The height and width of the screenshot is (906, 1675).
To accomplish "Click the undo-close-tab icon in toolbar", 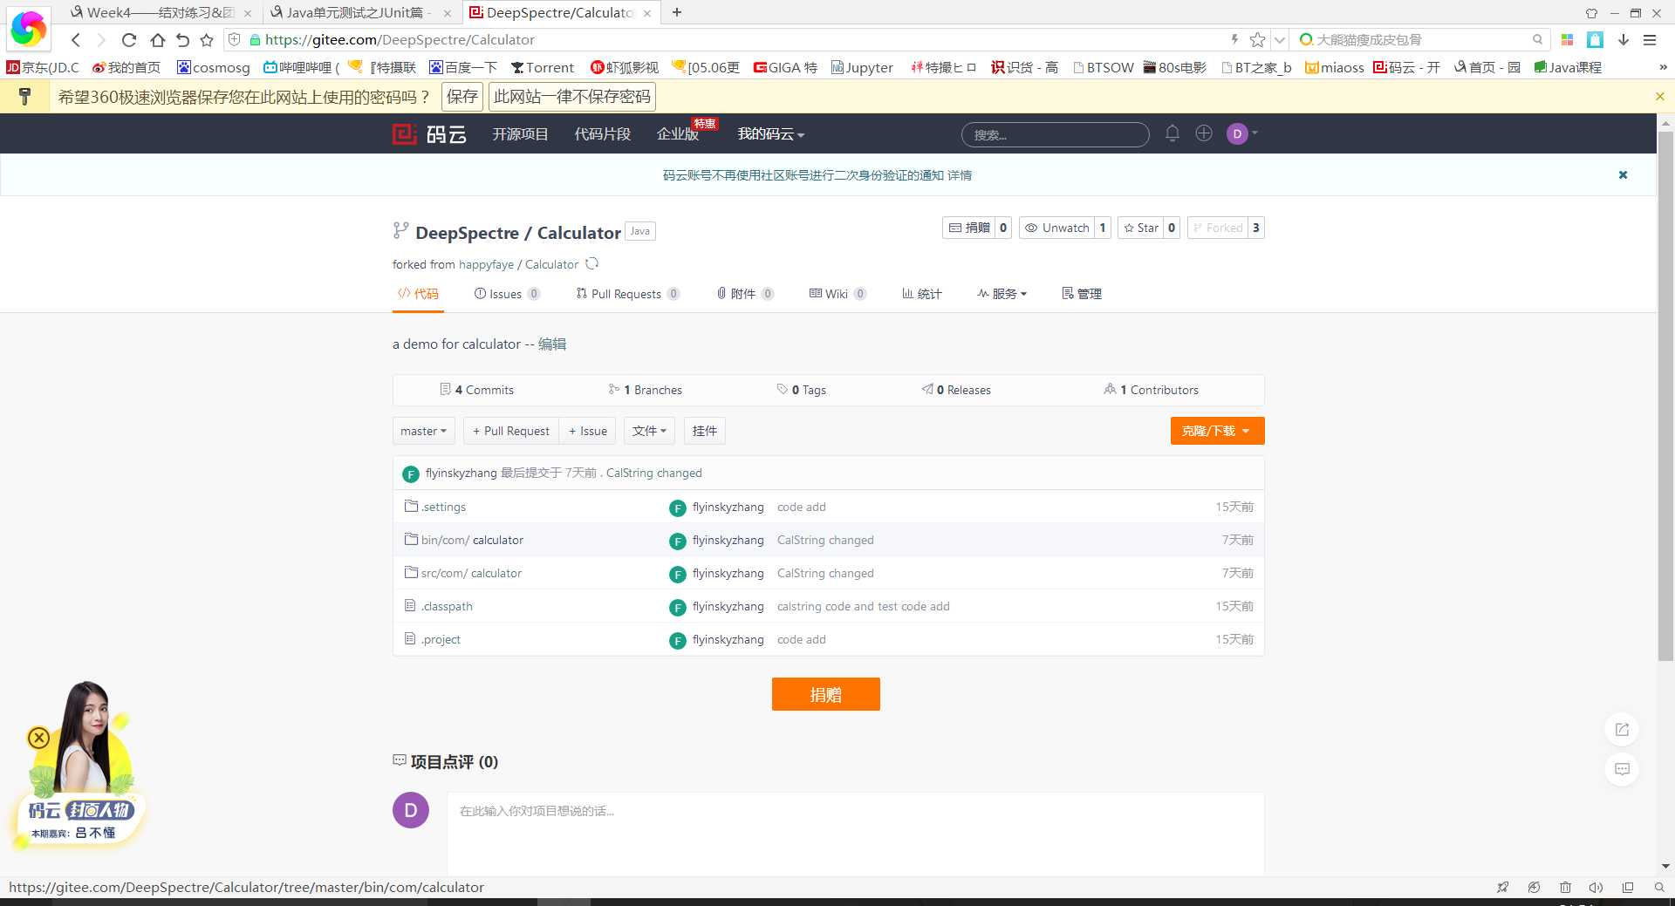I will (182, 39).
